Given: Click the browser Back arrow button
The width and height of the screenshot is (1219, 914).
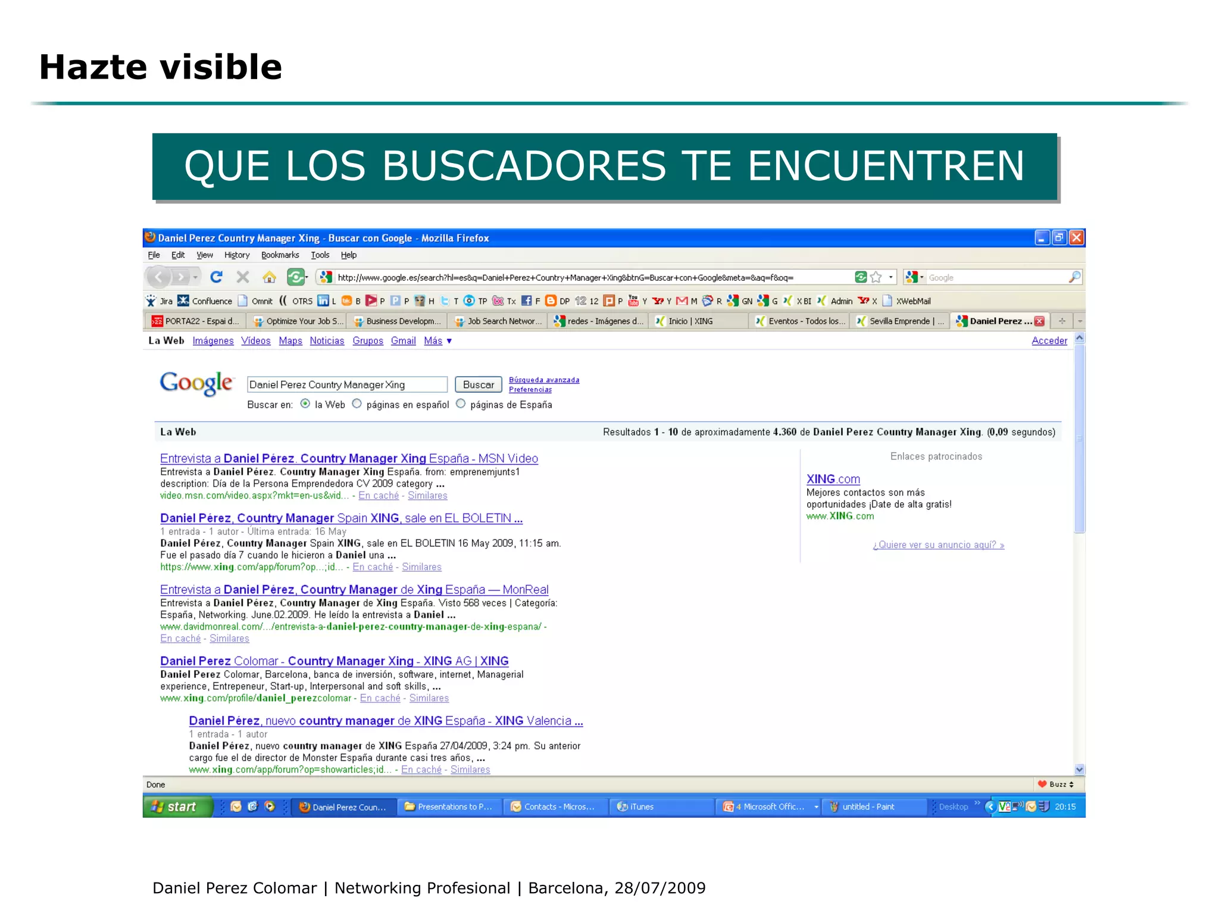Looking at the screenshot, I should 160,277.
